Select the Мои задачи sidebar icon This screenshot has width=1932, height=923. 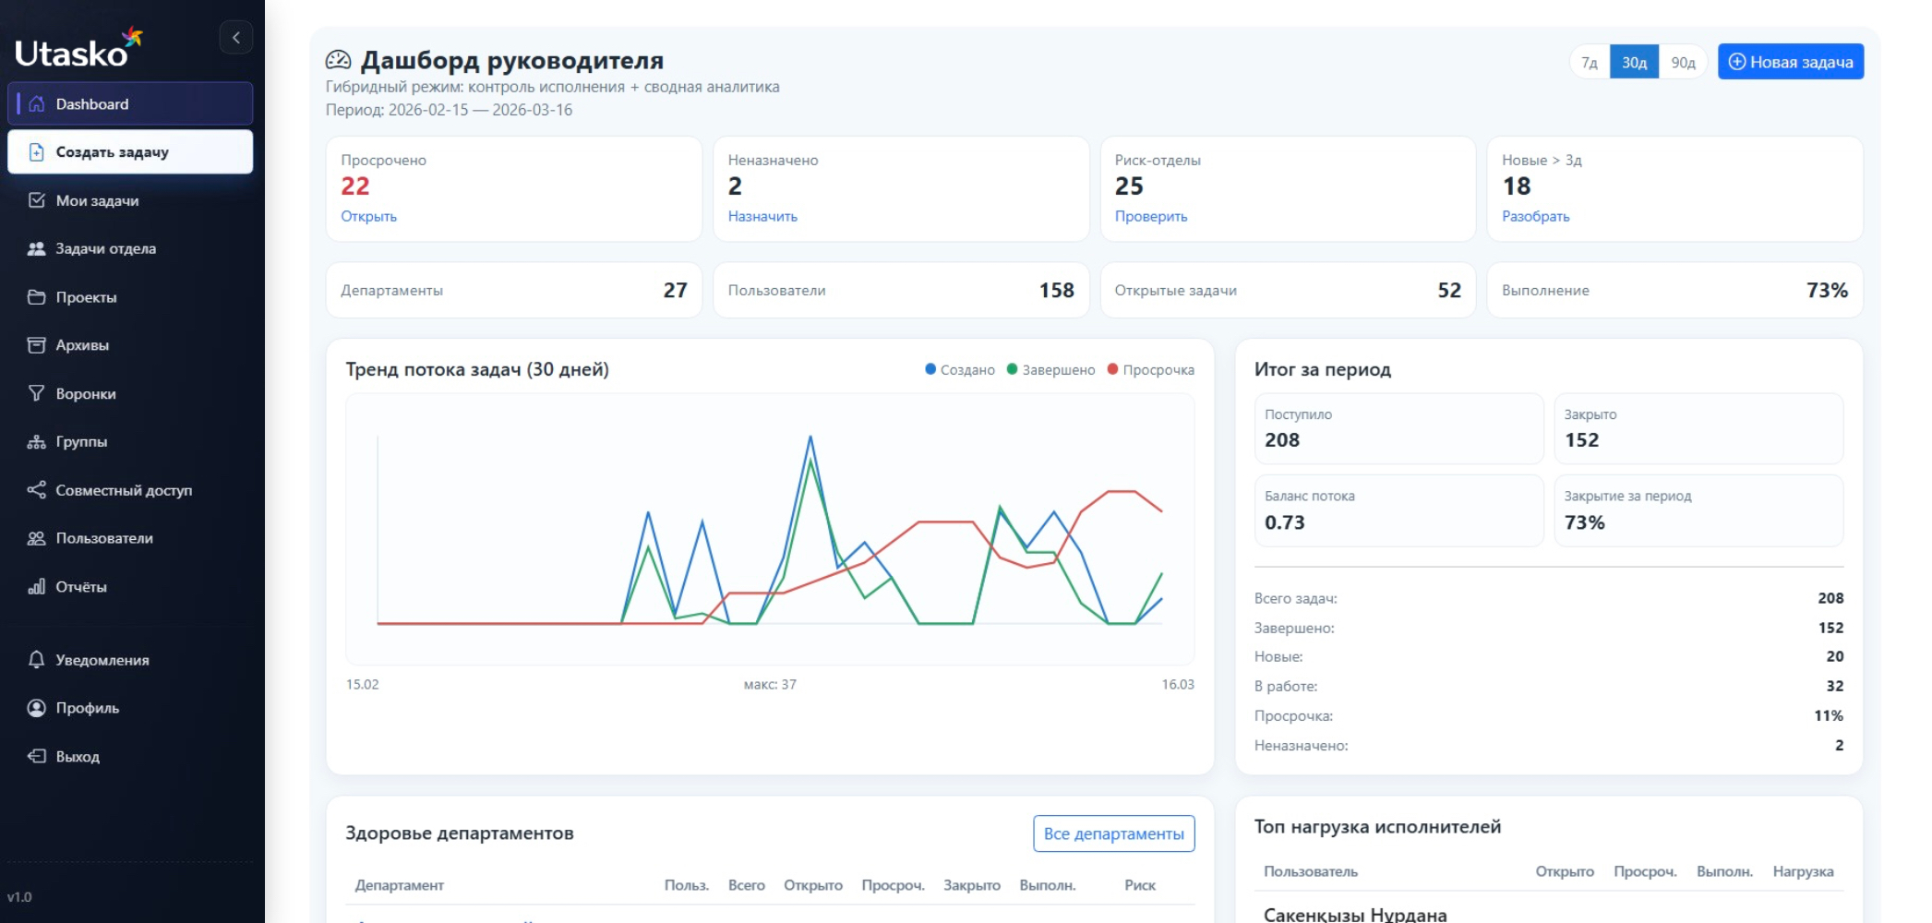click(37, 200)
